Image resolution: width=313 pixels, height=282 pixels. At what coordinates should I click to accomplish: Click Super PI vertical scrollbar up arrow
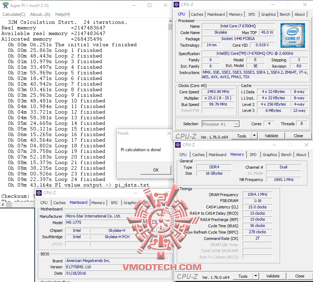(170, 21)
